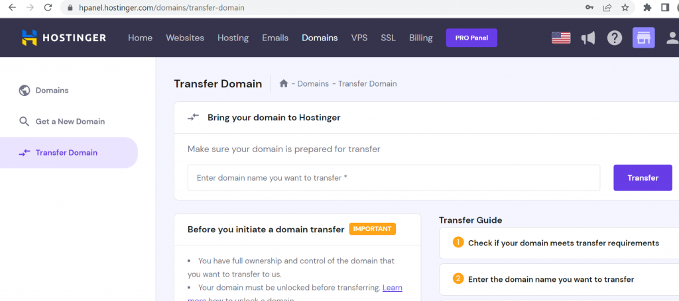Open the Home menu item

point(141,38)
